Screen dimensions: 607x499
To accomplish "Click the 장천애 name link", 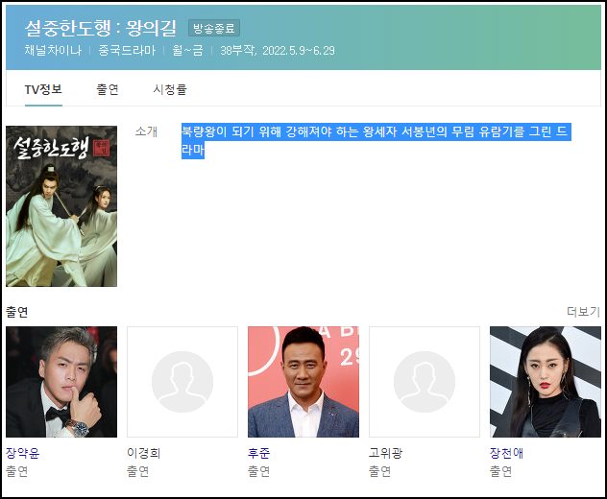I will click(506, 453).
